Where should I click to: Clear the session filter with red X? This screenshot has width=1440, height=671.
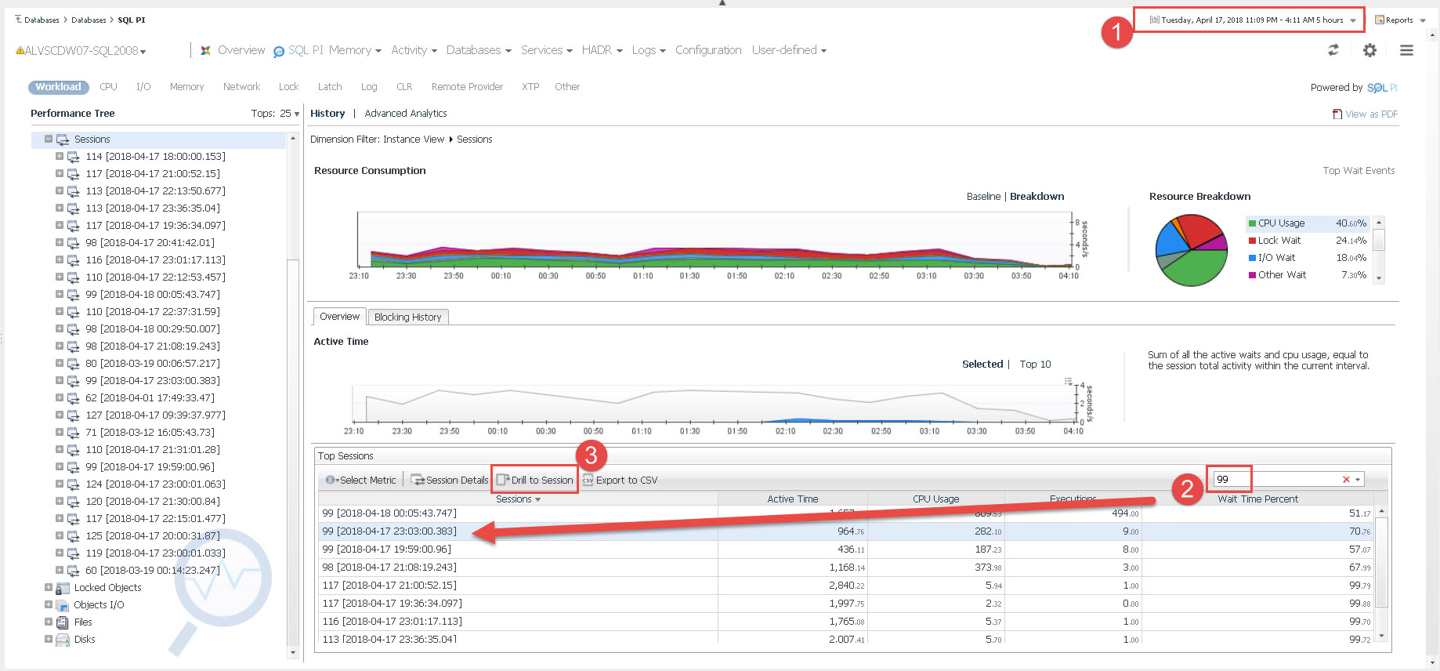tap(1346, 480)
